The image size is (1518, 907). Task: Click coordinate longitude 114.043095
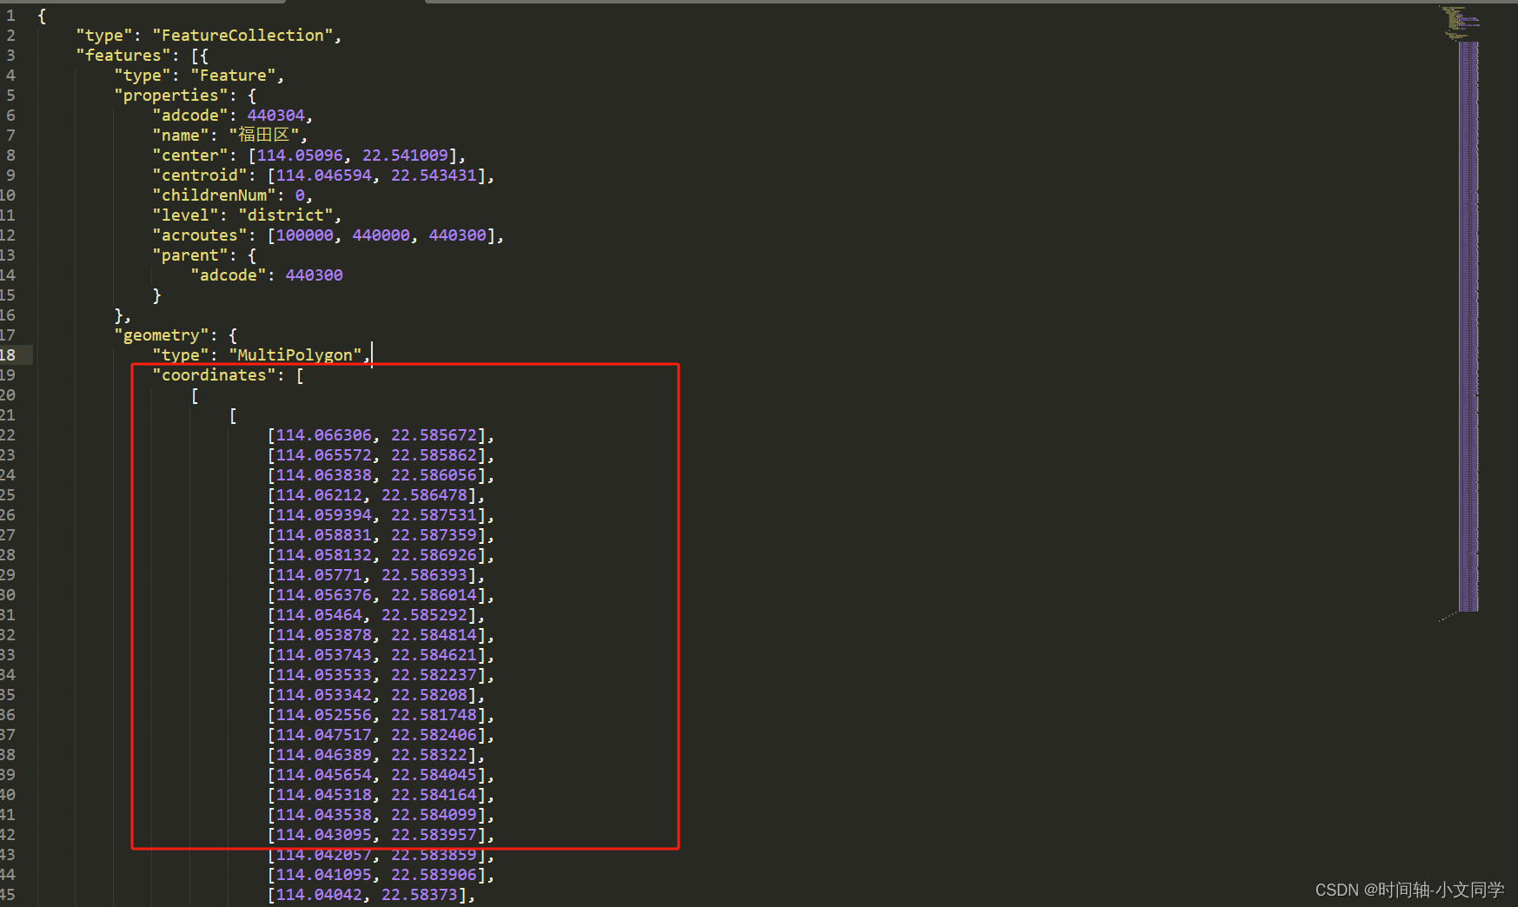[x=323, y=835]
